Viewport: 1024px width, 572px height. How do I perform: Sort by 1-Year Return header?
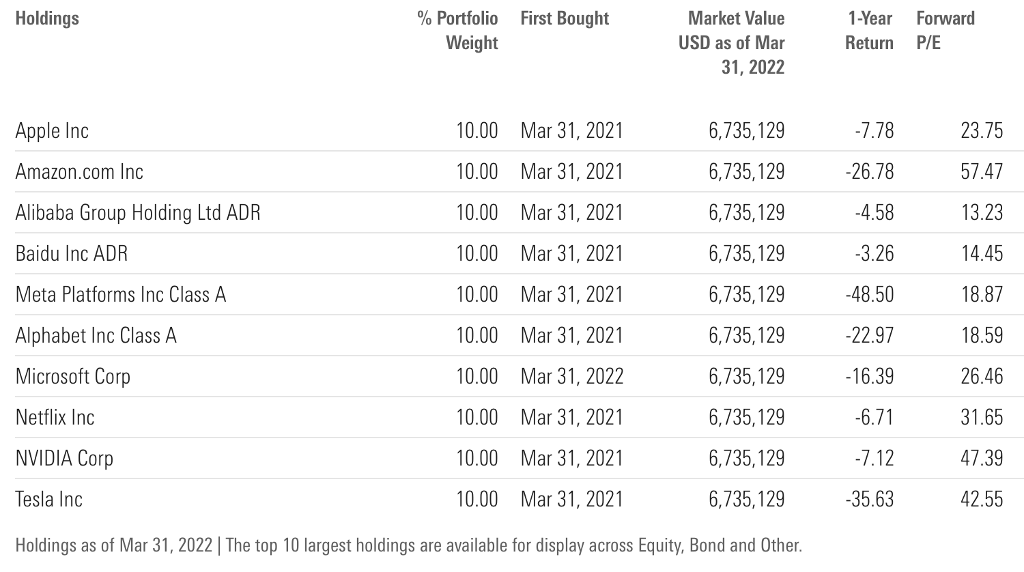click(x=869, y=31)
